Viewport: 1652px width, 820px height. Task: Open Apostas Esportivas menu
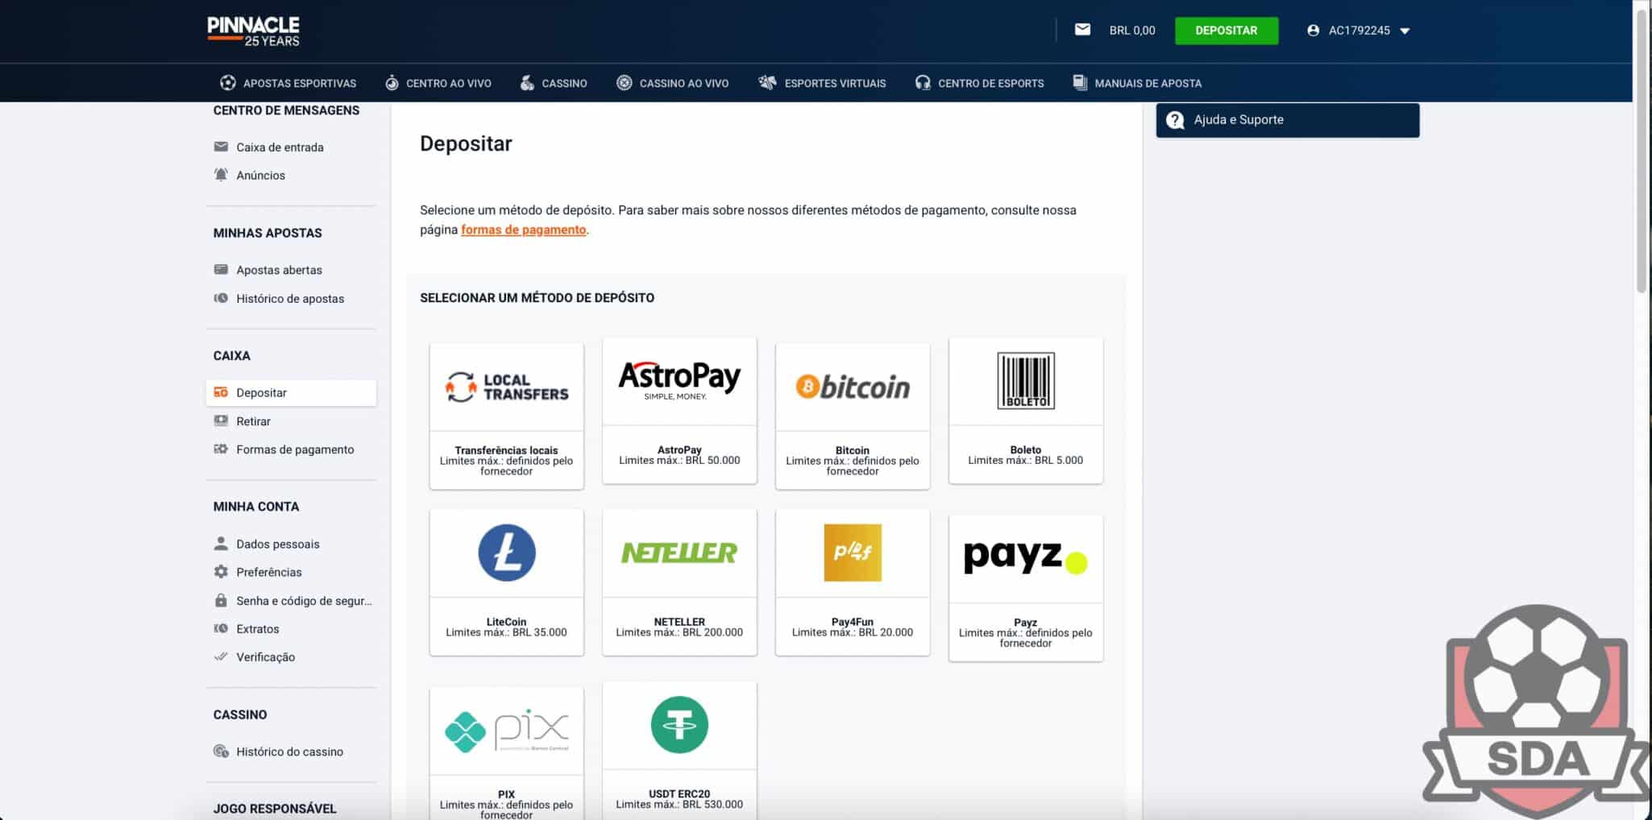click(x=288, y=83)
